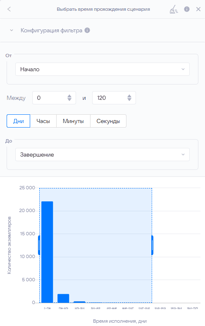Click the broom clear-filter icon

174,9
